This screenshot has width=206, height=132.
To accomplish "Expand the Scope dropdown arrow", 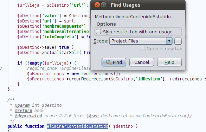I will pos(169,41).
